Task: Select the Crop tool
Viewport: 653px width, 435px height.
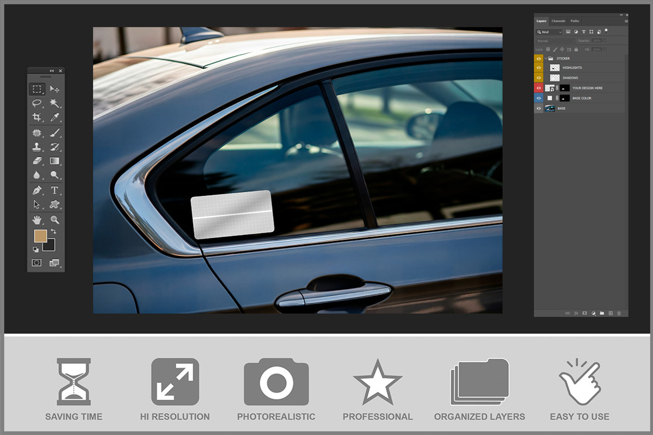Action: click(37, 117)
